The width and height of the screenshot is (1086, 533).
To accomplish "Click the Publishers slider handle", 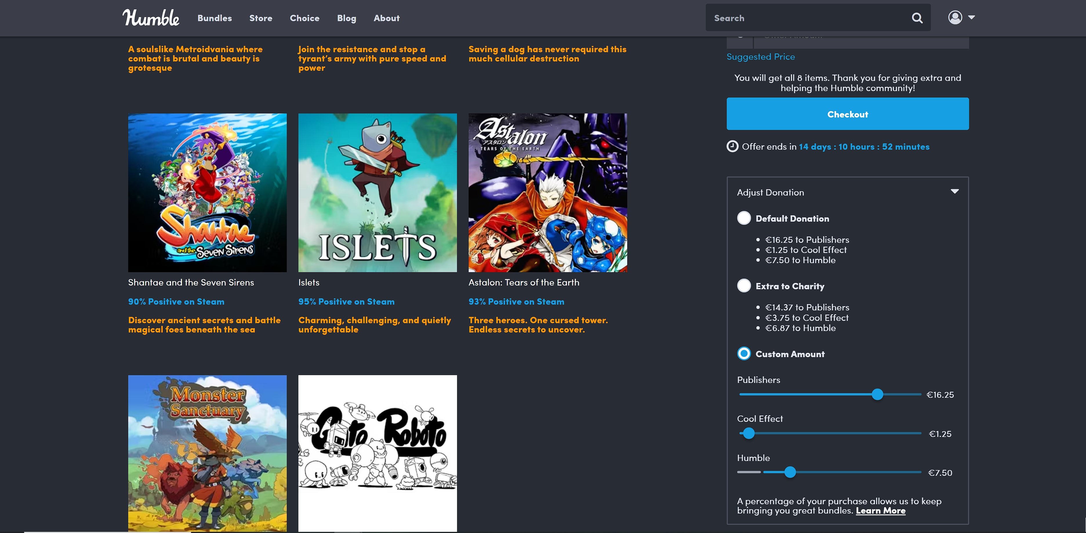I will [877, 394].
